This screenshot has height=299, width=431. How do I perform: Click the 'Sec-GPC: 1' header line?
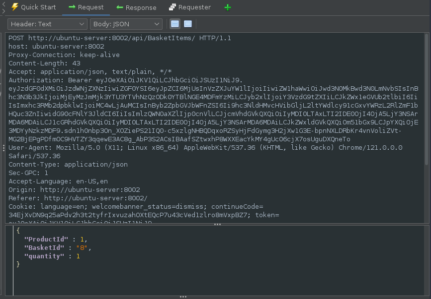click(28, 173)
